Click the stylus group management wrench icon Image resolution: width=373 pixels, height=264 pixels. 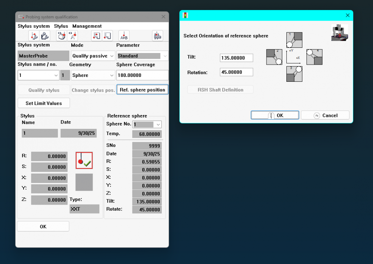pos(44,35)
